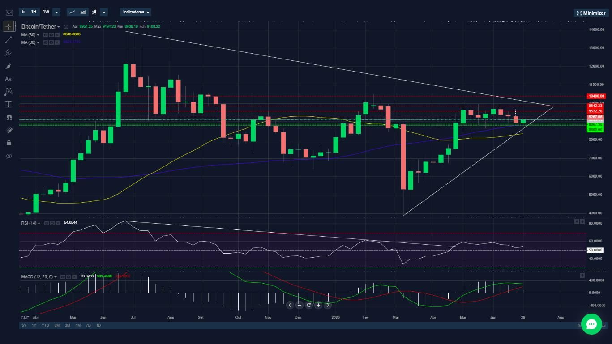Choose the Aa text annotation tool

point(8,79)
